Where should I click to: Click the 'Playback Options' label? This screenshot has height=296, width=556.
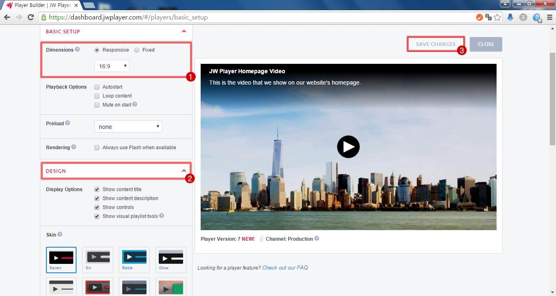(66, 87)
